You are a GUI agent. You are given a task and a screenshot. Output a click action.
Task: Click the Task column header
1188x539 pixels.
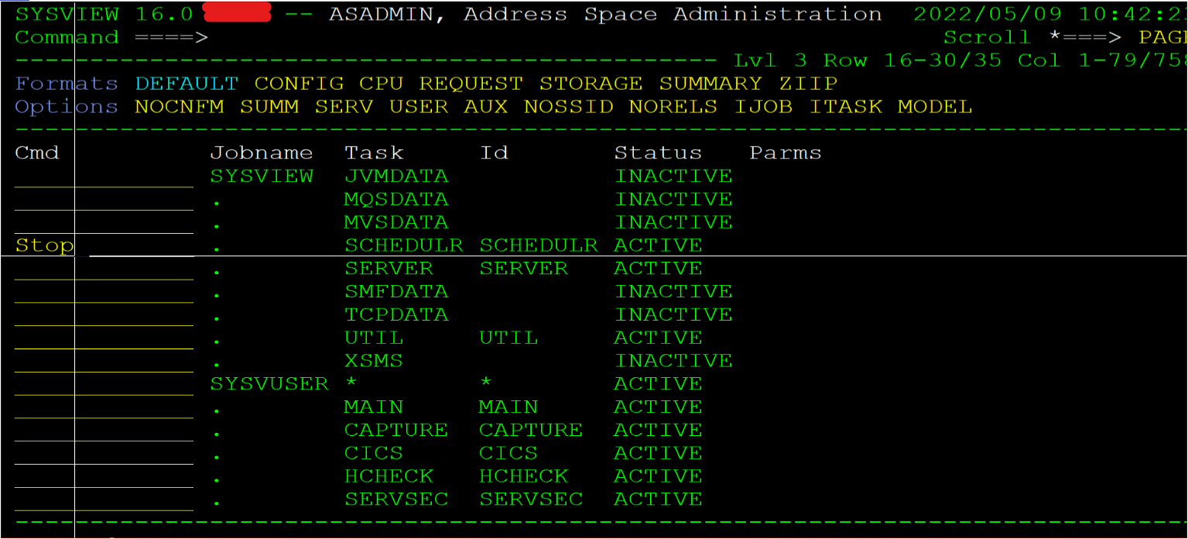(x=374, y=153)
